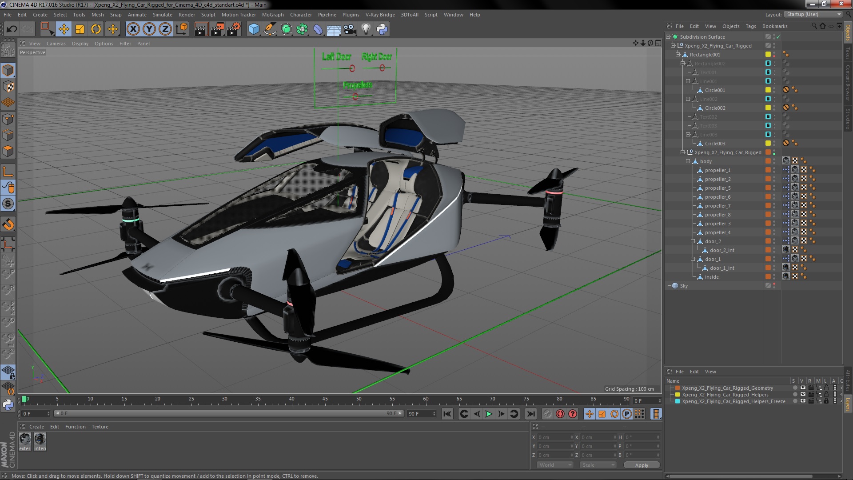Click Go to Start of timeline button
Viewport: 853px width, 480px height.
coord(447,414)
